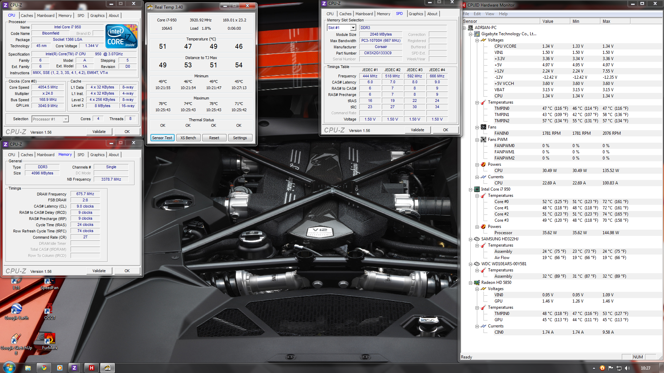Switch to the Mainboard tab in top-left CPU-Z
This screenshot has height=373, width=664.
pos(46,16)
